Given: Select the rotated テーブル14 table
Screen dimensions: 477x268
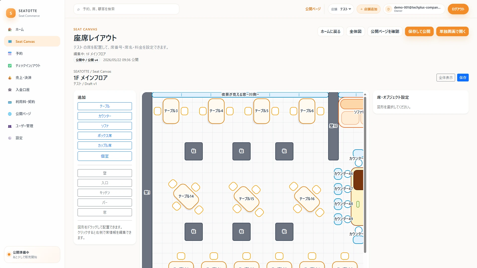Looking at the screenshot, I should point(186,196).
